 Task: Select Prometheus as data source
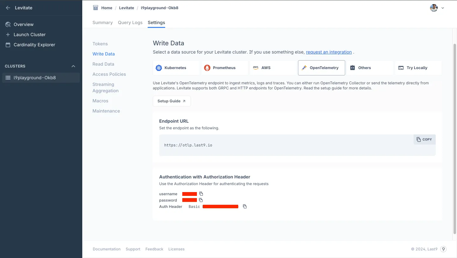tap(225, 68)
